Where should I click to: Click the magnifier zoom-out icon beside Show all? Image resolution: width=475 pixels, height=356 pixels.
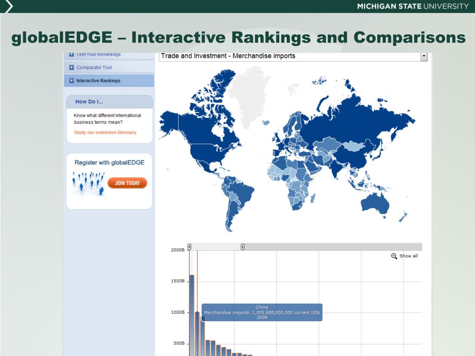pyautogui.click(x=394, y=256)
